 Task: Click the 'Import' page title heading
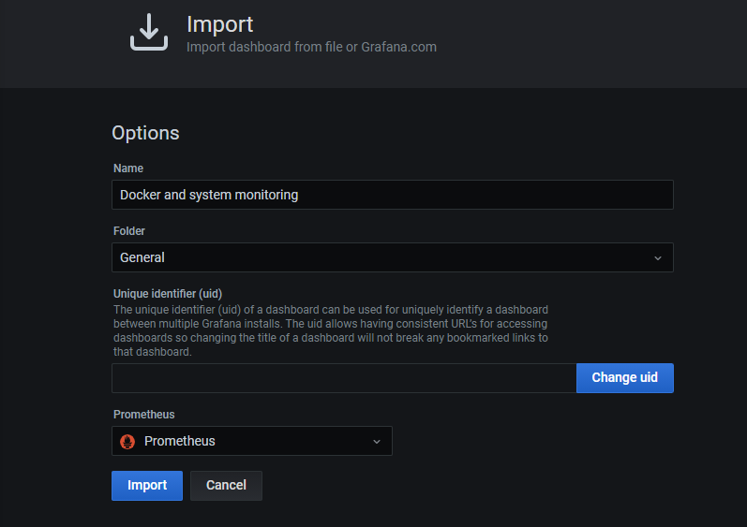(219, 24)
